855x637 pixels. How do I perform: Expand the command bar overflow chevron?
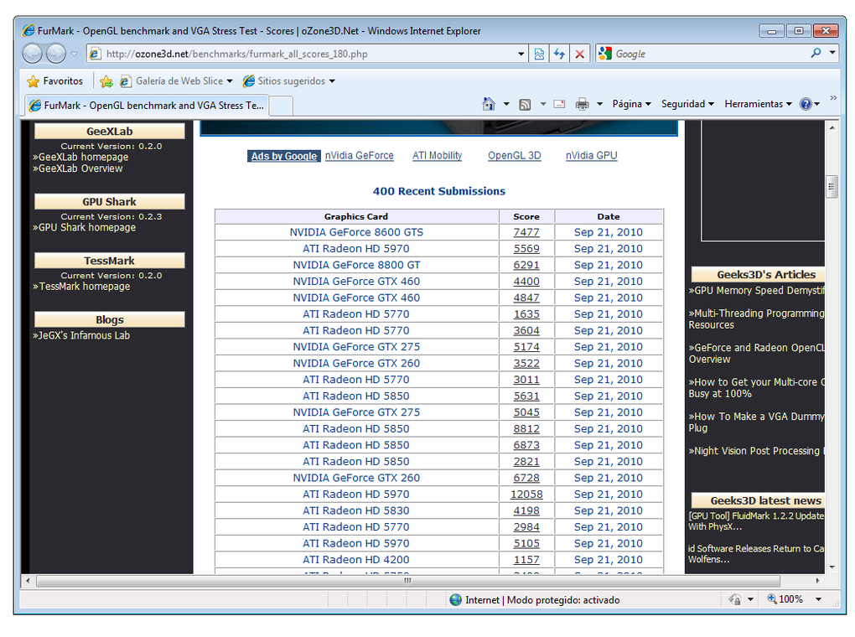point(833,98)
